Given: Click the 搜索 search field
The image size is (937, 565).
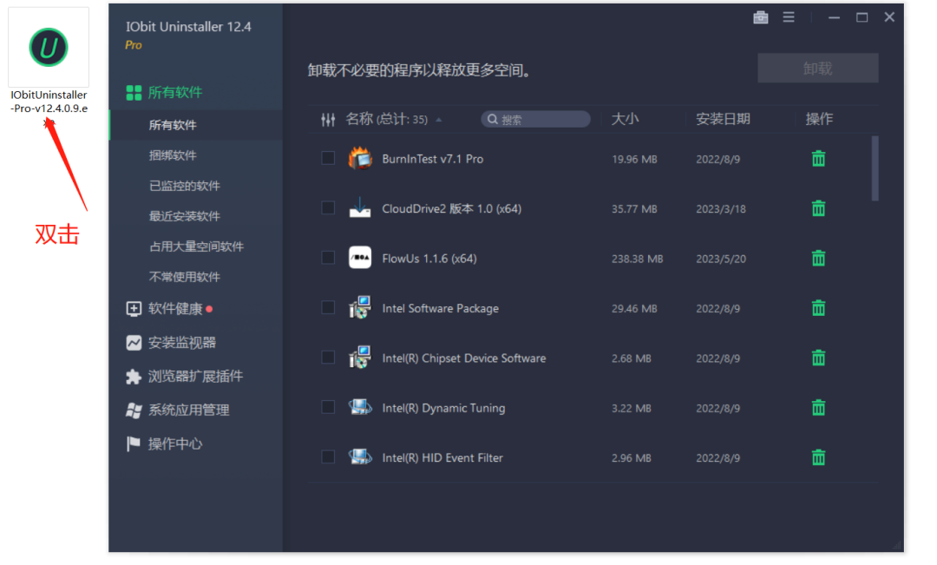Looking at the screenshot, I should point(535,119).
